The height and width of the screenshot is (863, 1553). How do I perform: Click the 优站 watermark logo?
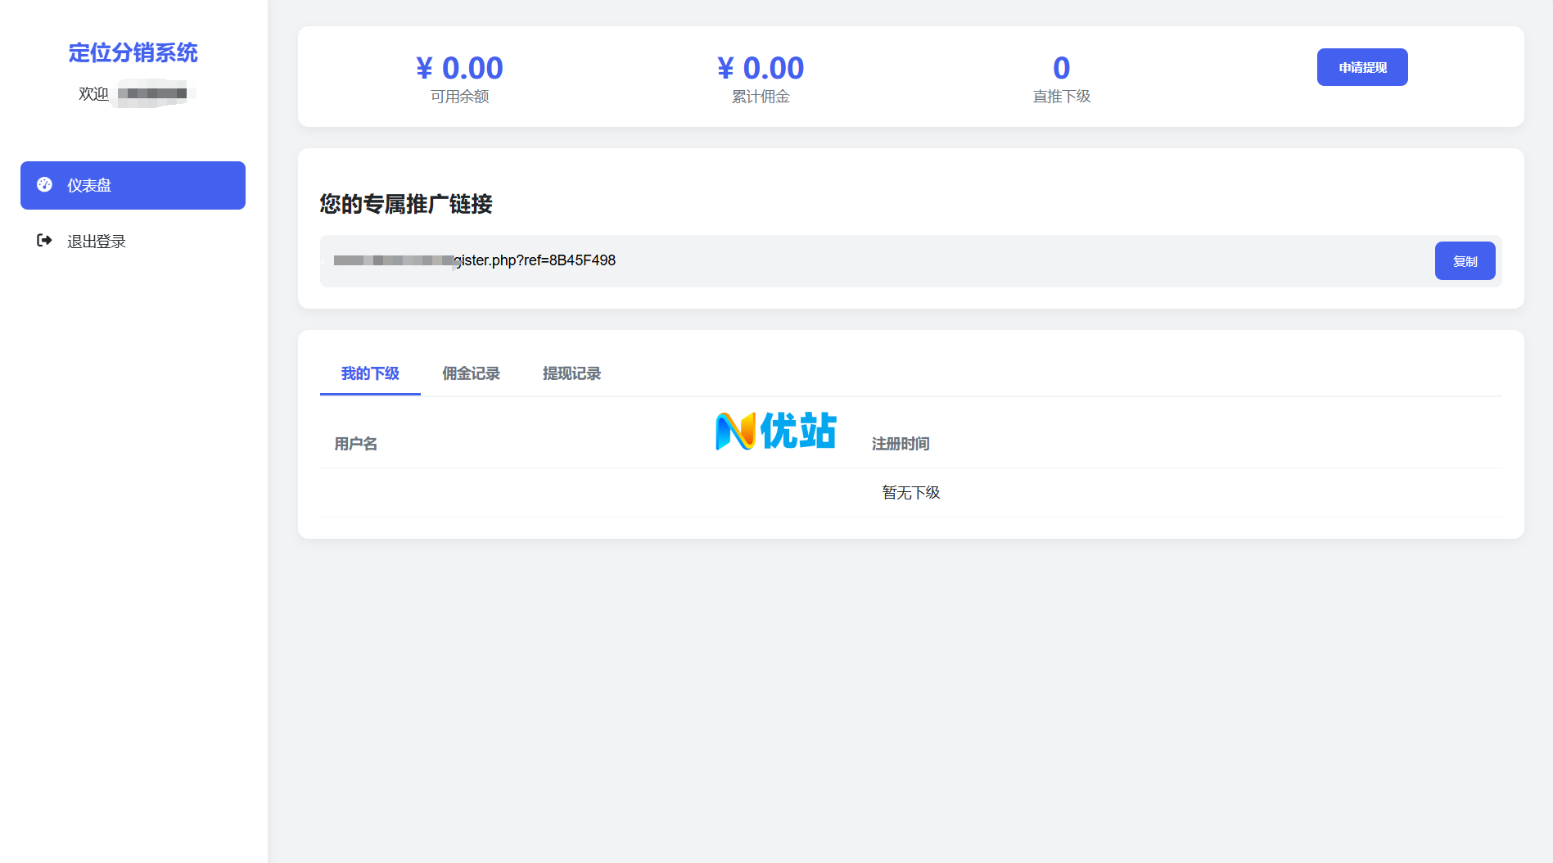(x=775, y=431)
